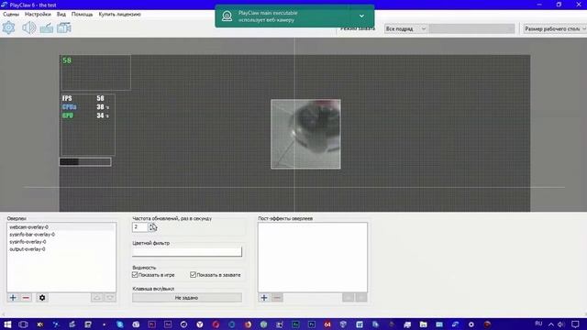The height and width of the screenshot is (330, 587).
Task: Adjust the update frequency spinner arrows
Action: click(151, 227)
